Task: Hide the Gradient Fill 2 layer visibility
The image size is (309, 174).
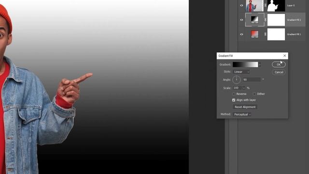Action: click(x=241, y=20)
